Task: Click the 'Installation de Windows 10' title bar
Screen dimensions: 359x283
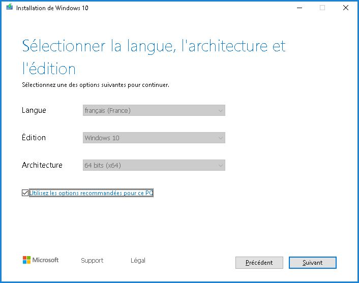Action: 153,8
